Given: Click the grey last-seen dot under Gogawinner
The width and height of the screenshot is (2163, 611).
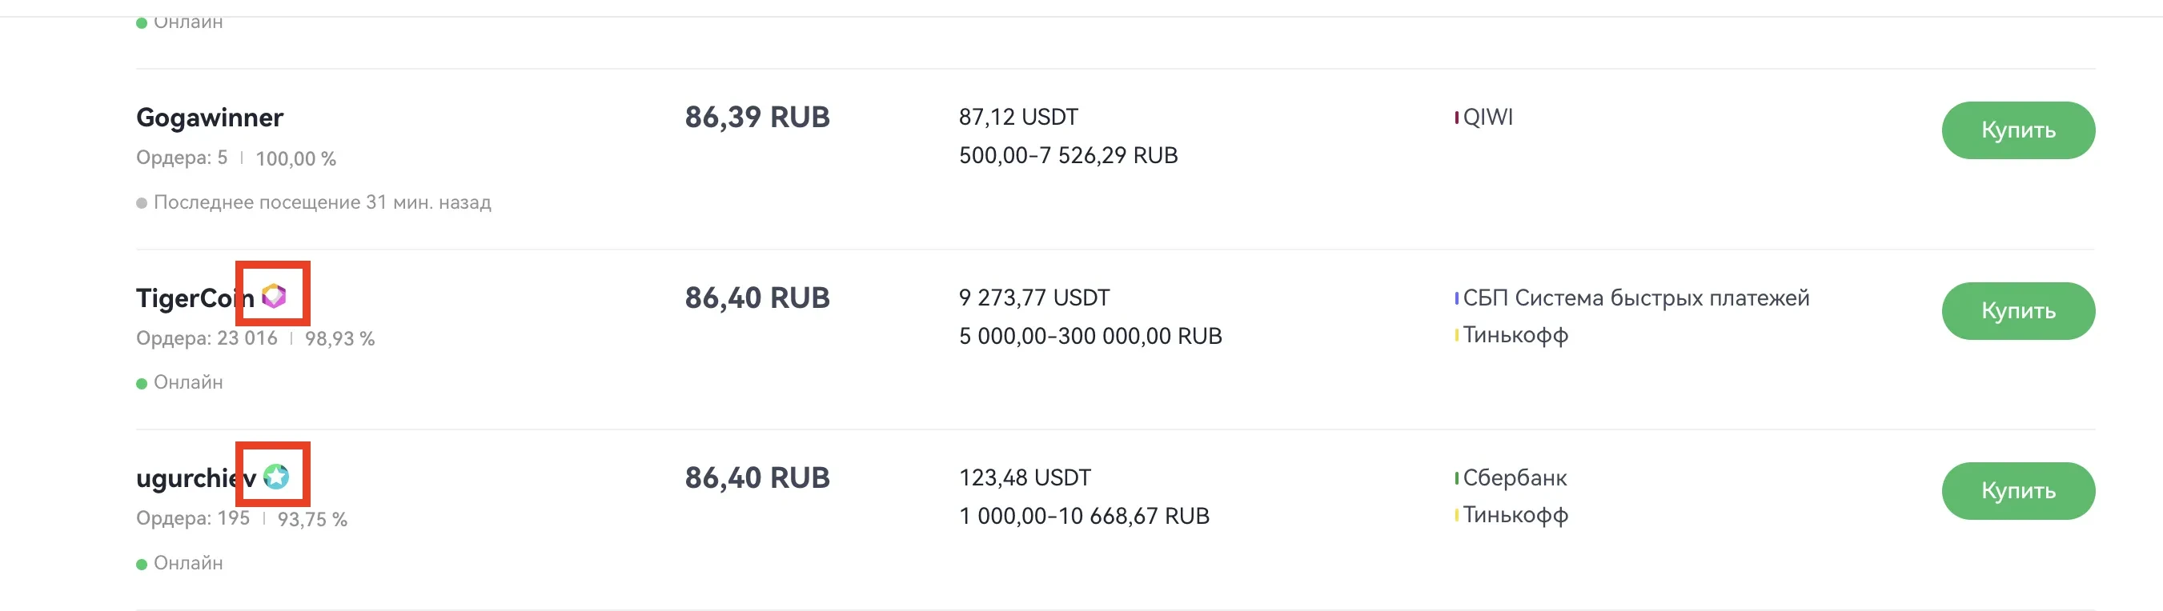Looking at the screenshot, I should coord(142,203).
